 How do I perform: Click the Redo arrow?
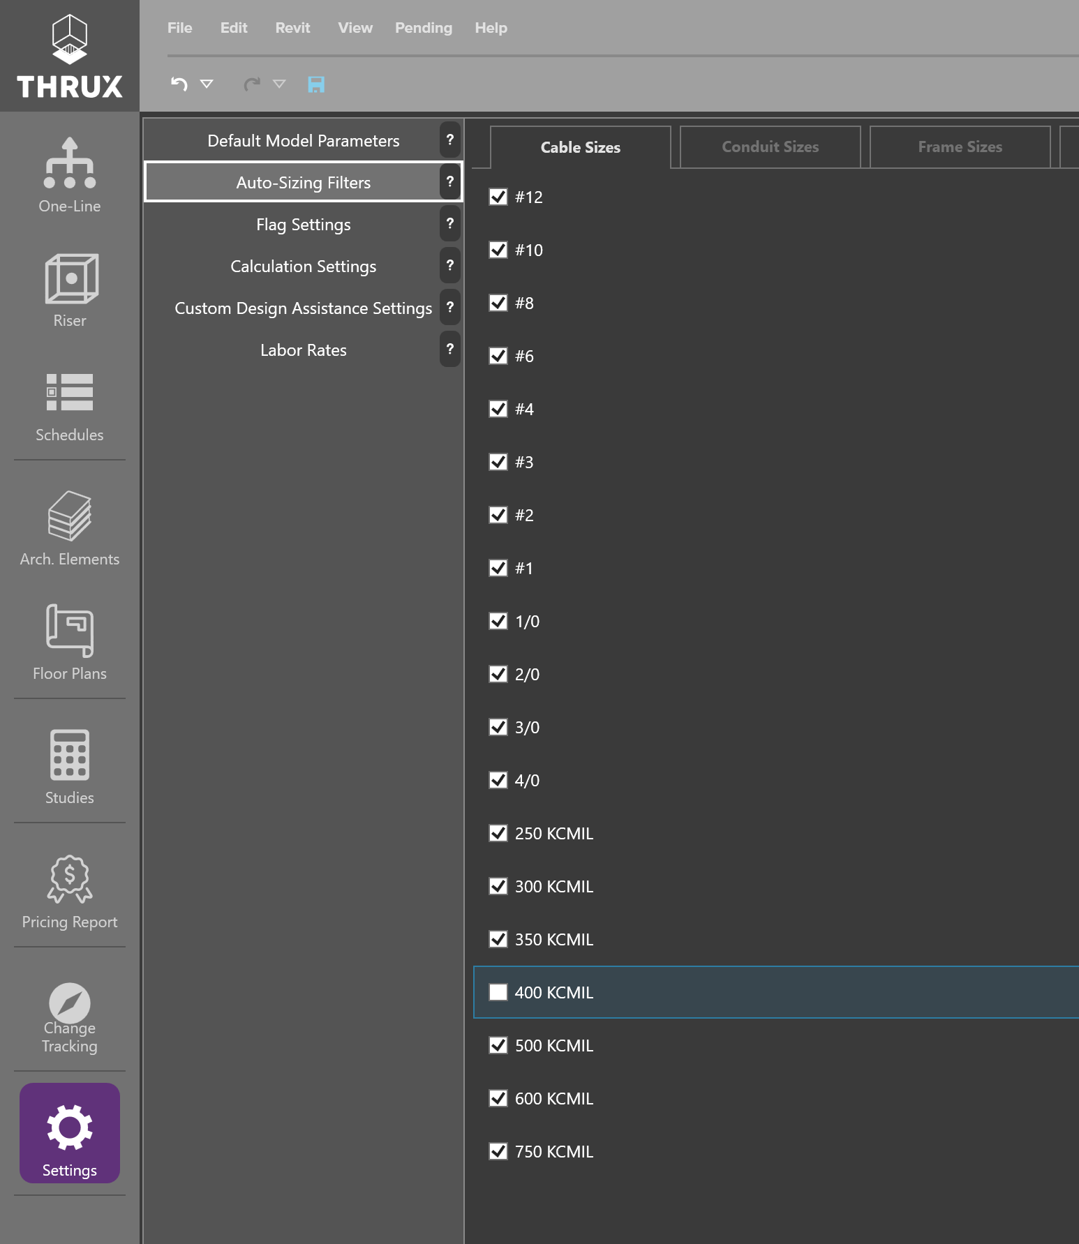pos(252,84)
